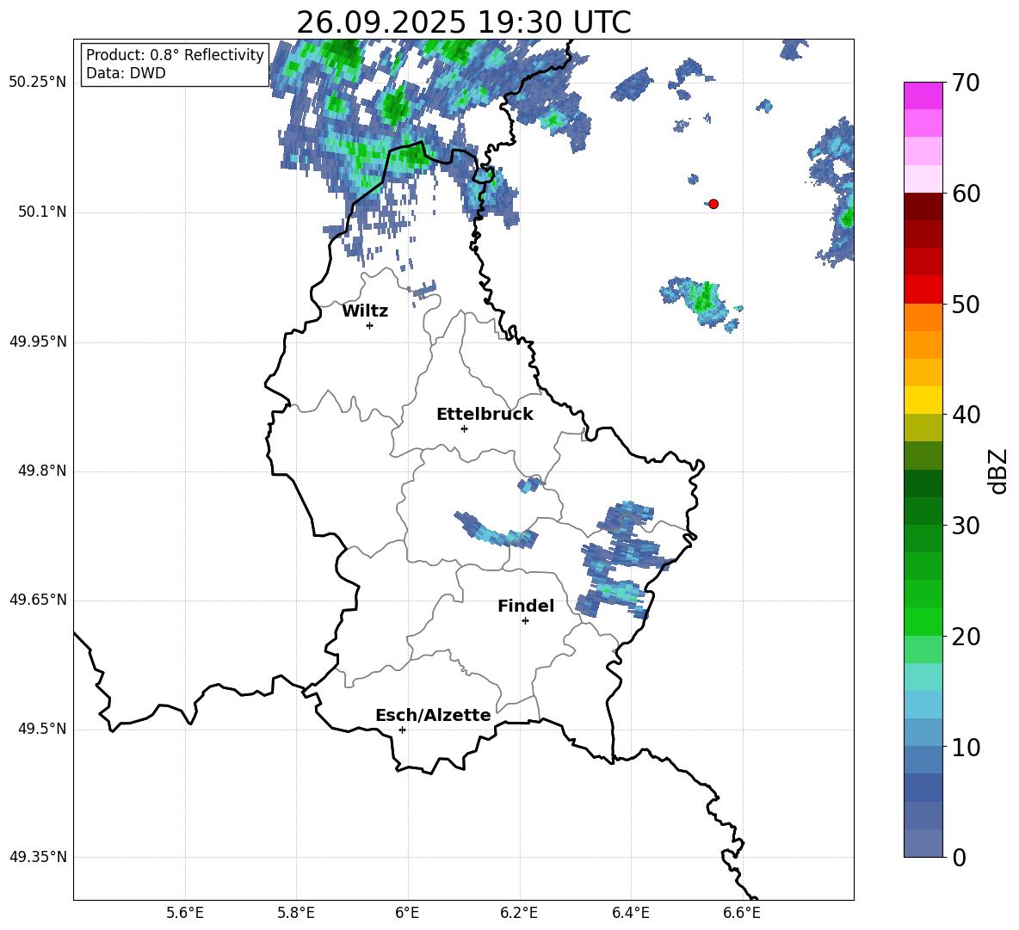Click the colorbar value 50
The image size is (1019, 930).
966,305
